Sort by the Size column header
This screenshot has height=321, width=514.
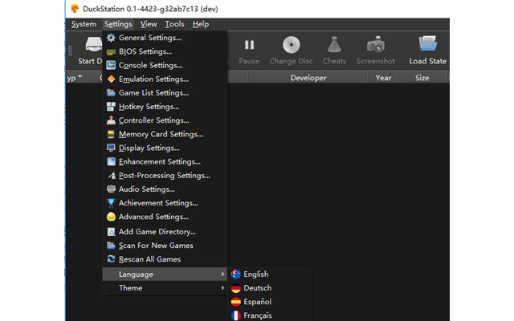coord(422,78)
